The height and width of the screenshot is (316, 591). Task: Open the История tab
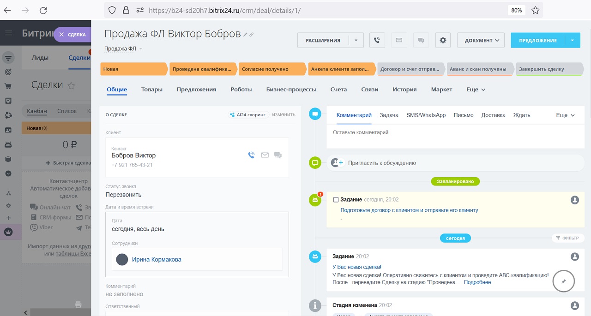click(x=404, y=89)
